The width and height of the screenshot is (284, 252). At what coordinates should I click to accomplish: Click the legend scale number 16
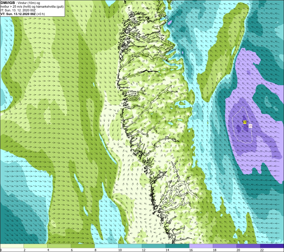pyautogui.click(x=191, y=250)
